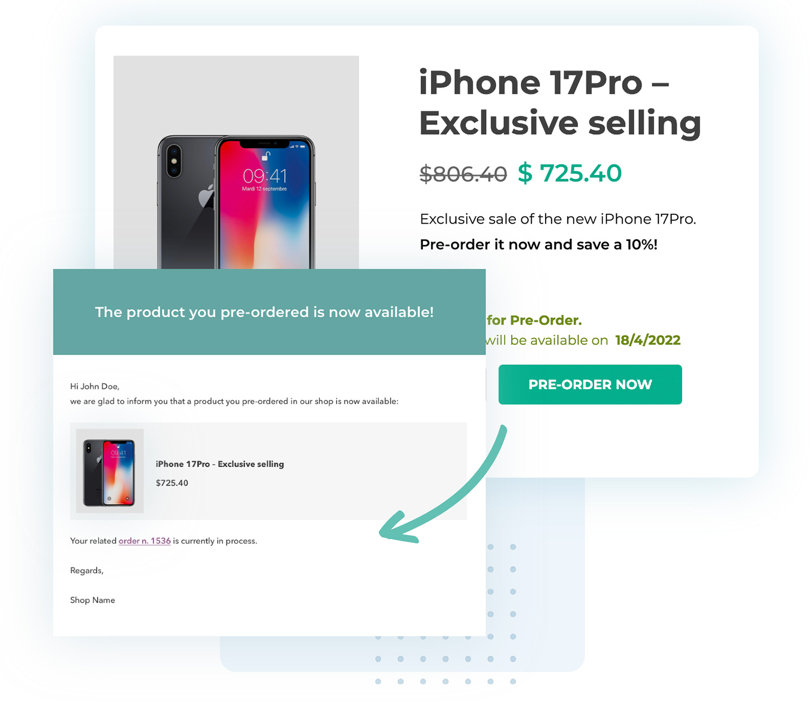The image size is (812, 719).
Task: Click the lock icon on the phone screen
Action: point(265,156)
